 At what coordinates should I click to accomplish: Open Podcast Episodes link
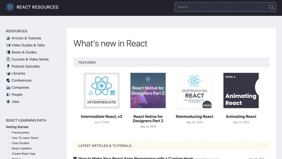(25, 66)
